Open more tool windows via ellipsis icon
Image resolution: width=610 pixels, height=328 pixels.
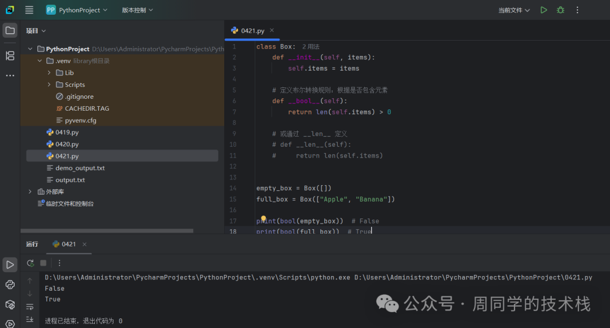(10, 75)
